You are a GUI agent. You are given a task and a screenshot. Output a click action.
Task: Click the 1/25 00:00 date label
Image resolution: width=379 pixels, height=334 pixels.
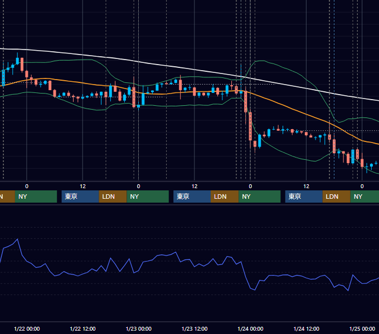click(x=362, y=328)
